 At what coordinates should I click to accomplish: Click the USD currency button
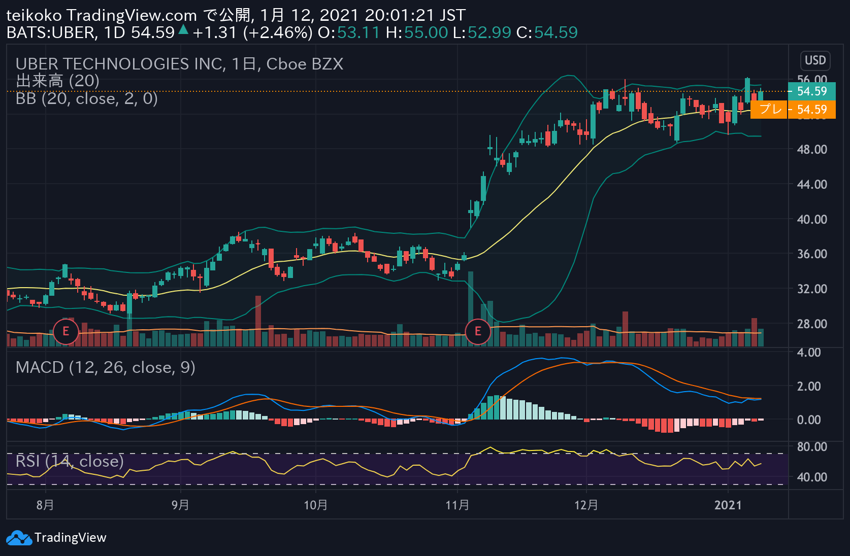pyautogui.click(x=815, y=60)
